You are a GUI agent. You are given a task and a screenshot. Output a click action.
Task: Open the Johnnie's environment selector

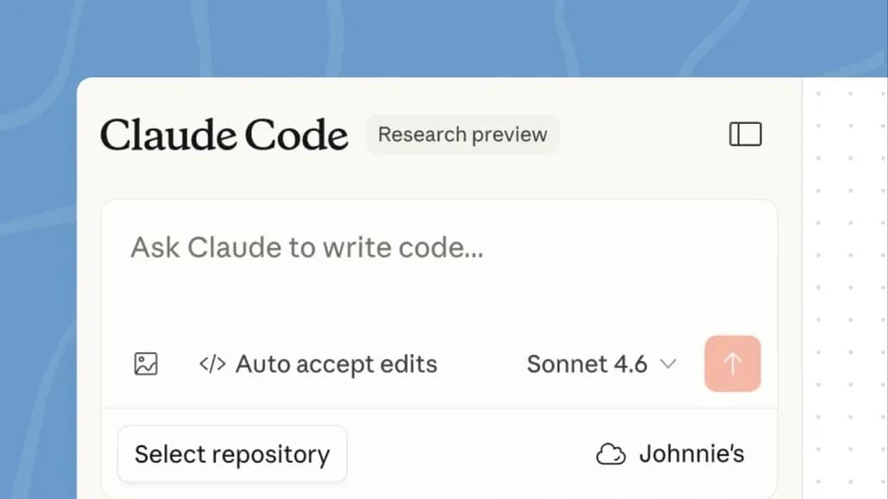[x=671, y=454]
